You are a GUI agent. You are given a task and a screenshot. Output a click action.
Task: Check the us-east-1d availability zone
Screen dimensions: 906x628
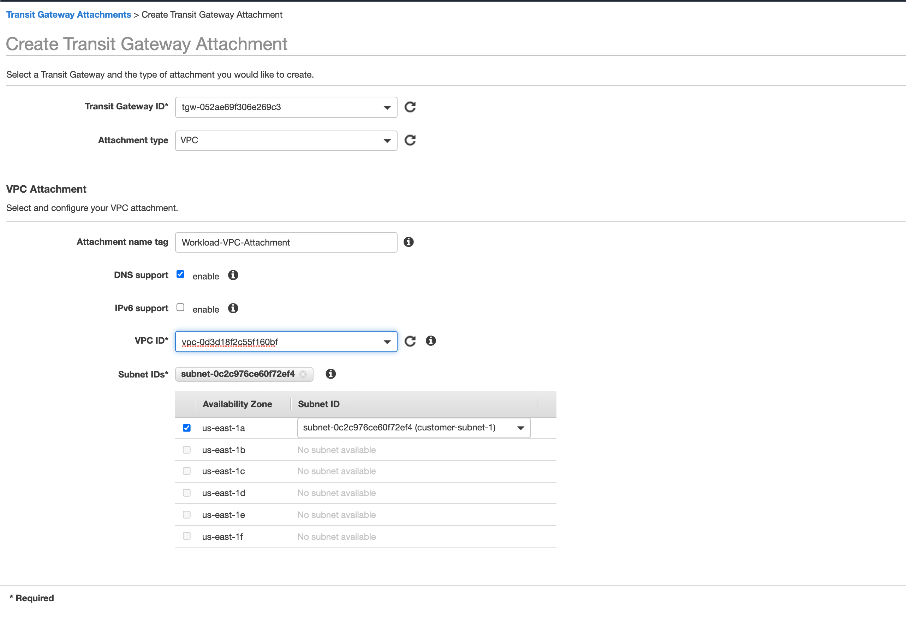(187, 493)
